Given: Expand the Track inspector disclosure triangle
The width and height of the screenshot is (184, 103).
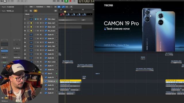Looking at the screenshot, I should (1, 11).
